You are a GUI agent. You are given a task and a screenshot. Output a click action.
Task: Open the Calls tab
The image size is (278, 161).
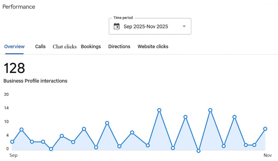point(40,47)
